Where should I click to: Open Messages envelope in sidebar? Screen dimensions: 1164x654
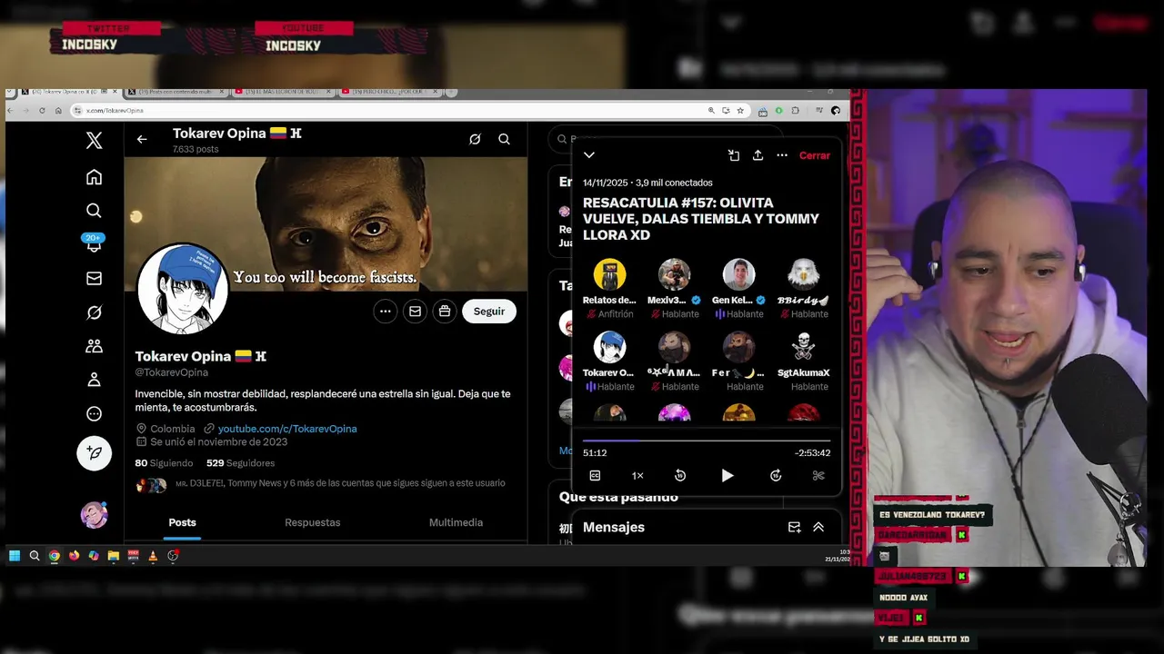(x=94, y=279)
